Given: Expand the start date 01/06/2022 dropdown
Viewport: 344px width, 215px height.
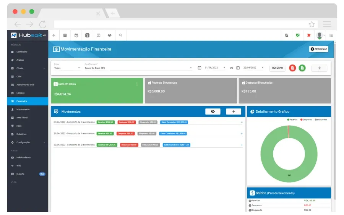Looking at the screenshot, I should click(224, 68).
